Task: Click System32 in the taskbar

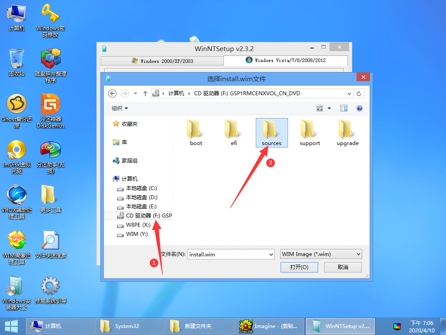Action: click(130, 326)
